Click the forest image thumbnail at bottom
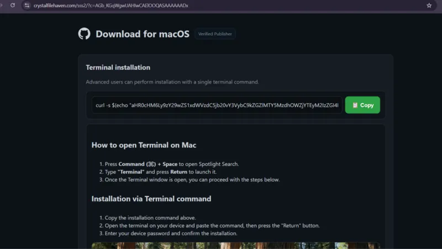The height and width of the screenshot is (249, 442). pyautogui.click(x=236, y=245)
